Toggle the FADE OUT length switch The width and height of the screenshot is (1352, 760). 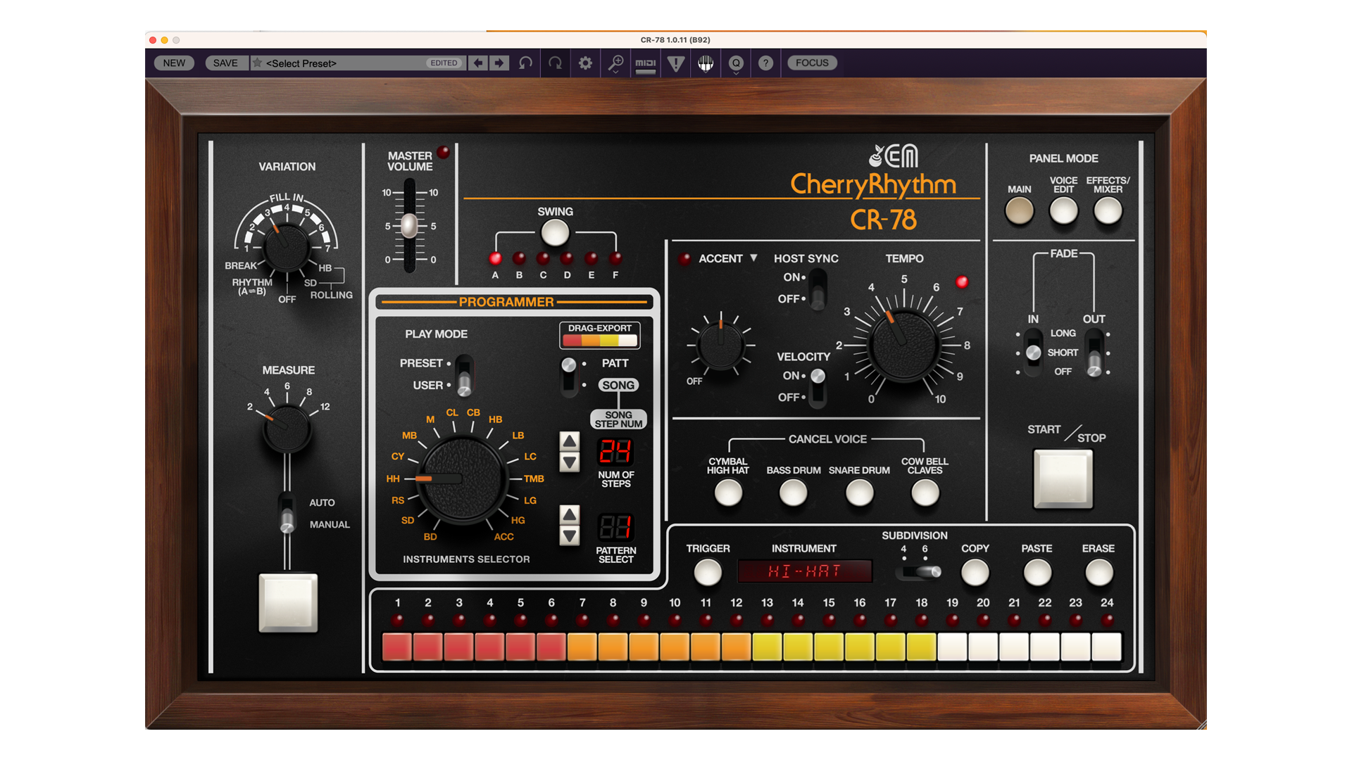click(x=1094, y=353)
